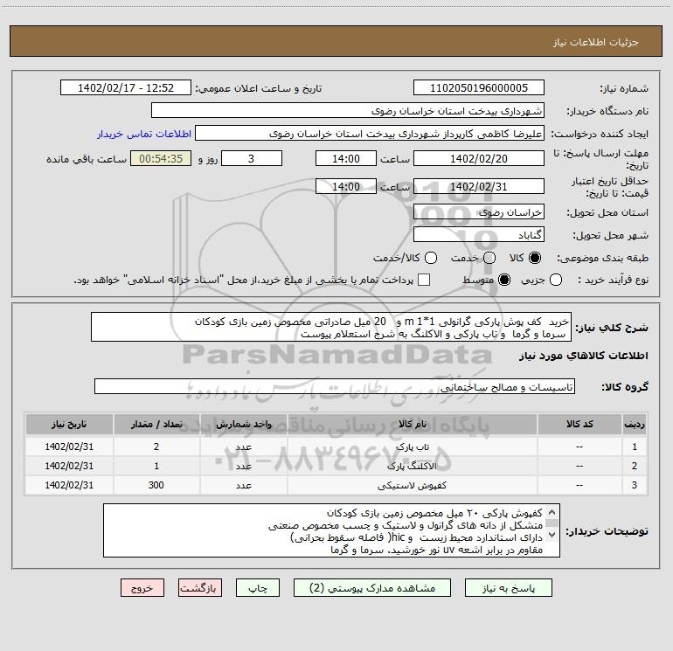Select the کفپوش لاستیکی item cell
Image resolution: width=673 pixels, height=651 pixels.
[x=412, y=485]
